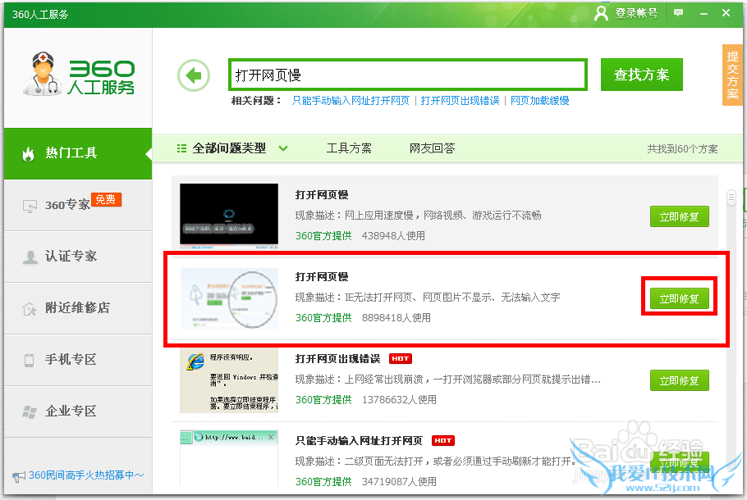The width and height of the screenshot is (747, 500).
Task: Click the 438948人使用 usage count
Action: pyautogui.click(x=393, y=236)
